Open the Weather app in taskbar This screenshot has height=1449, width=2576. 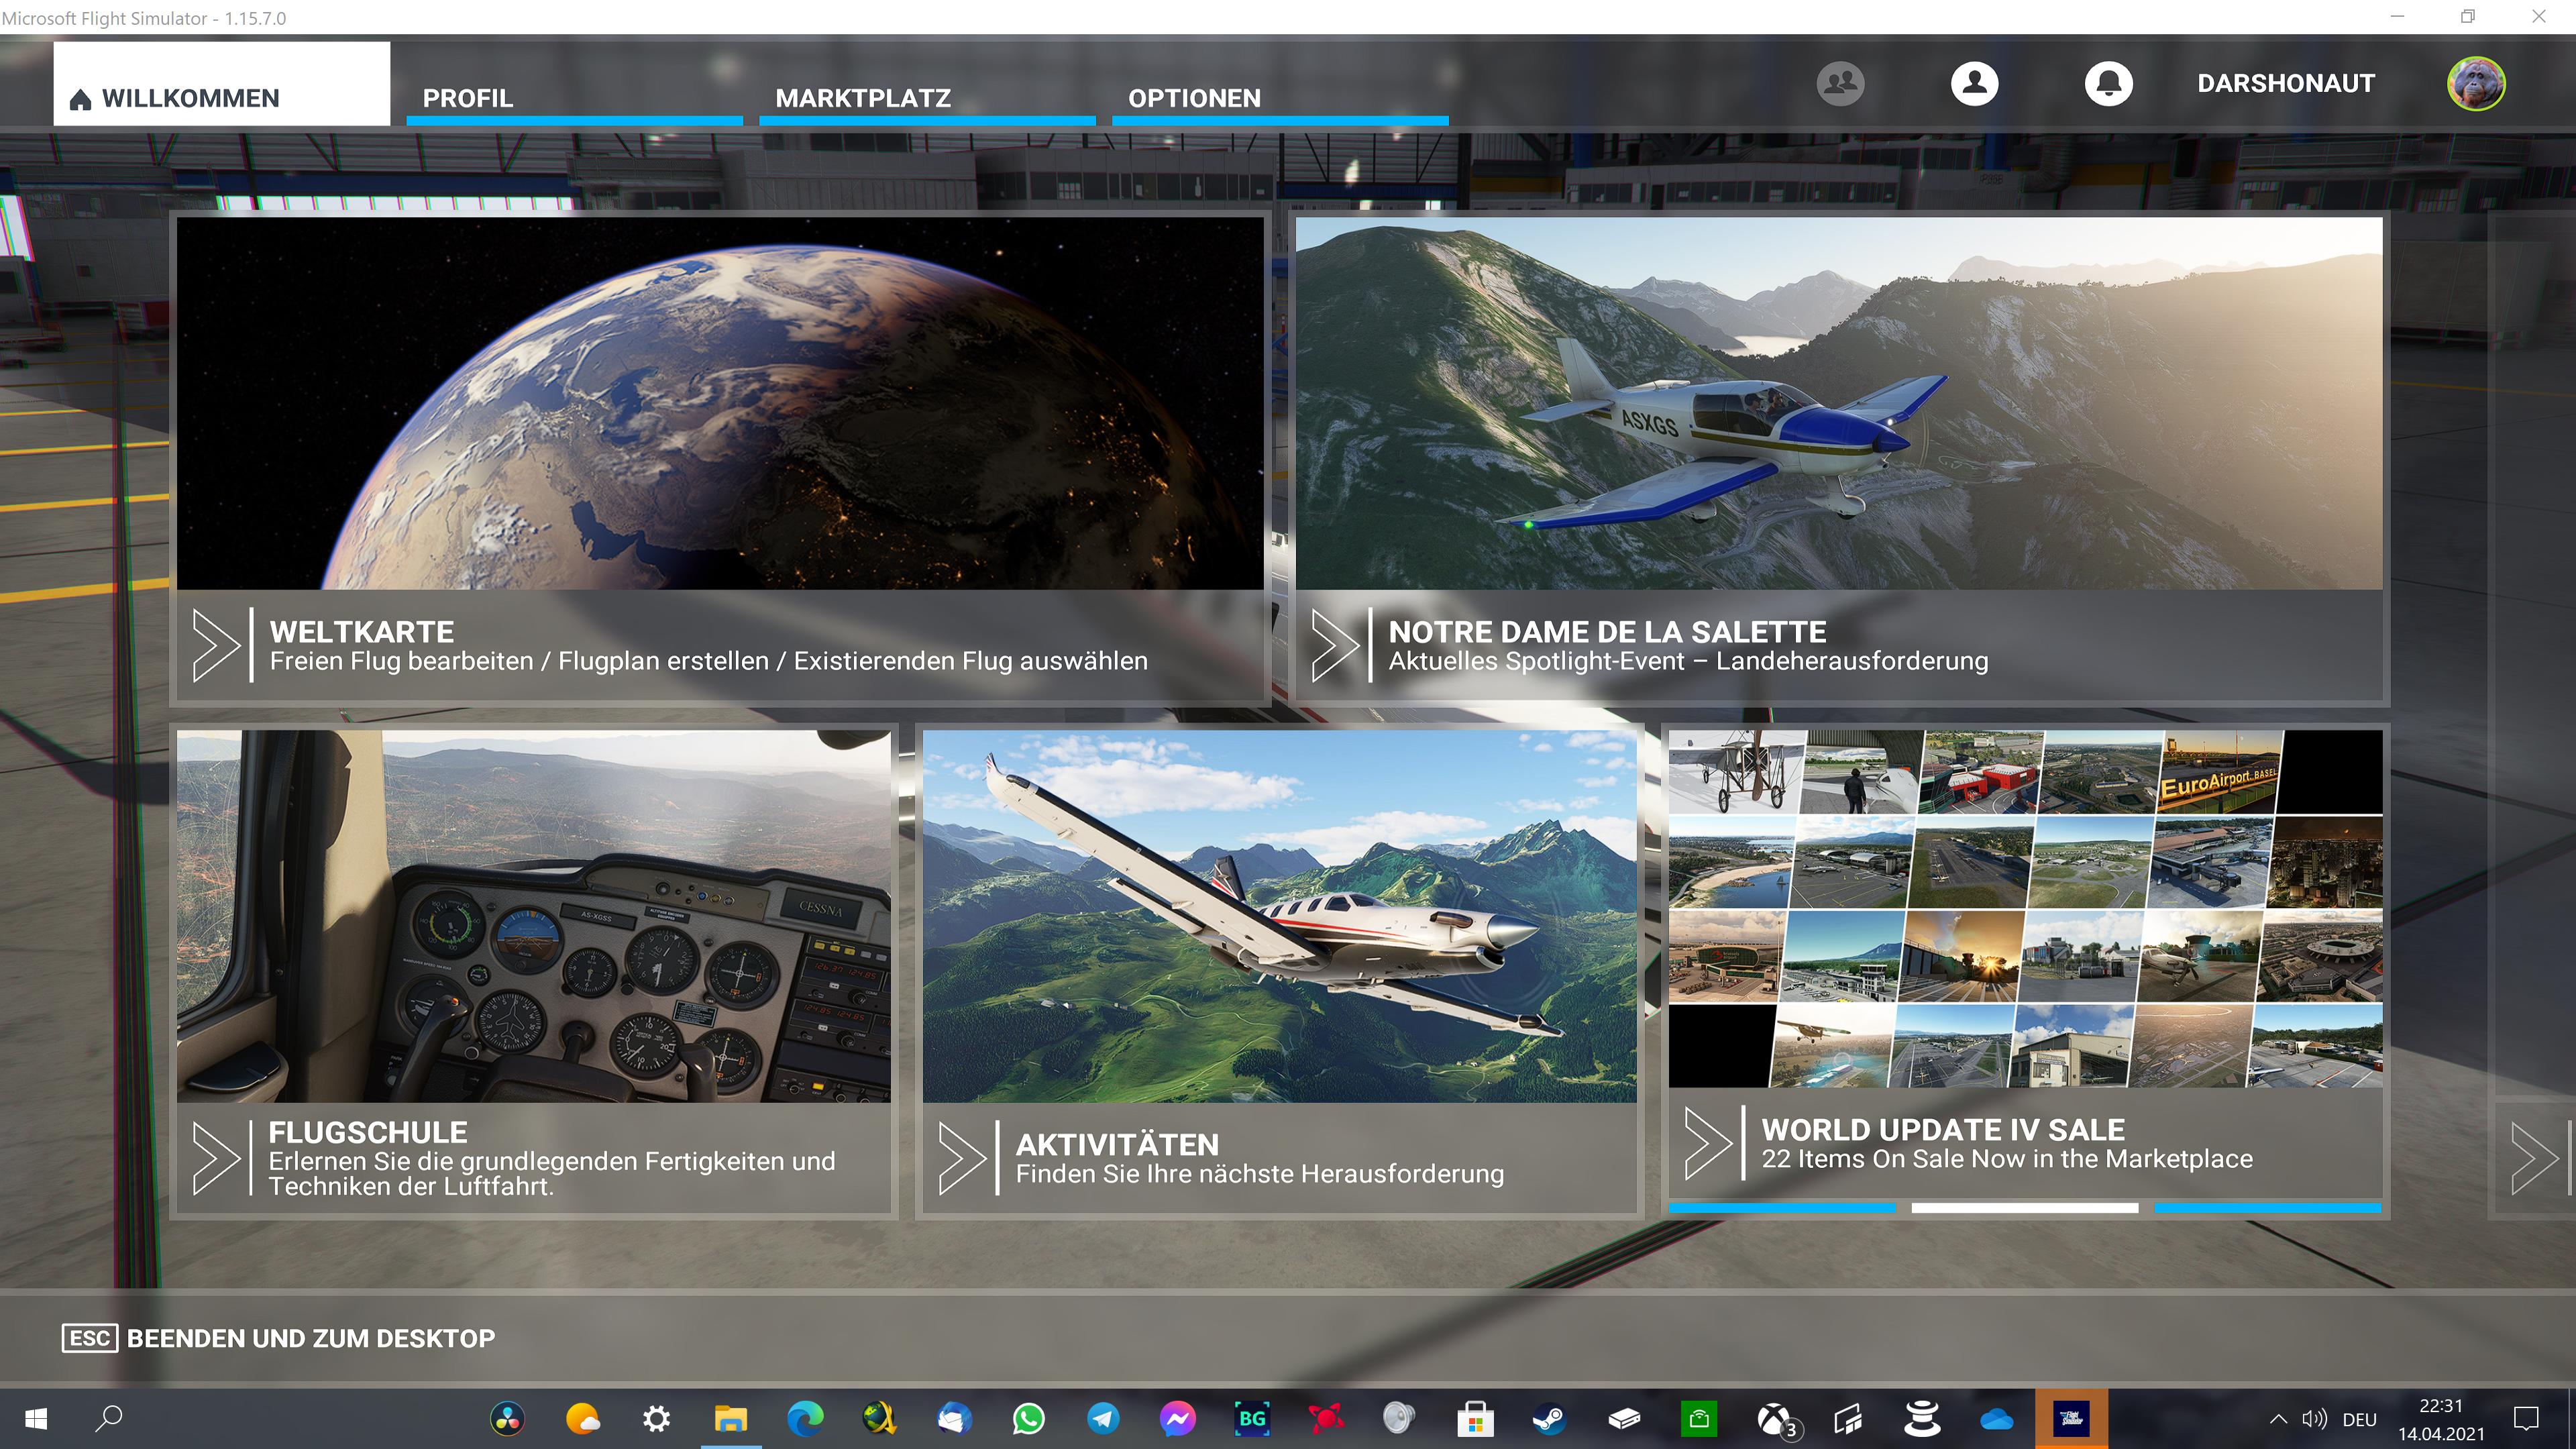click(582, 1419)
